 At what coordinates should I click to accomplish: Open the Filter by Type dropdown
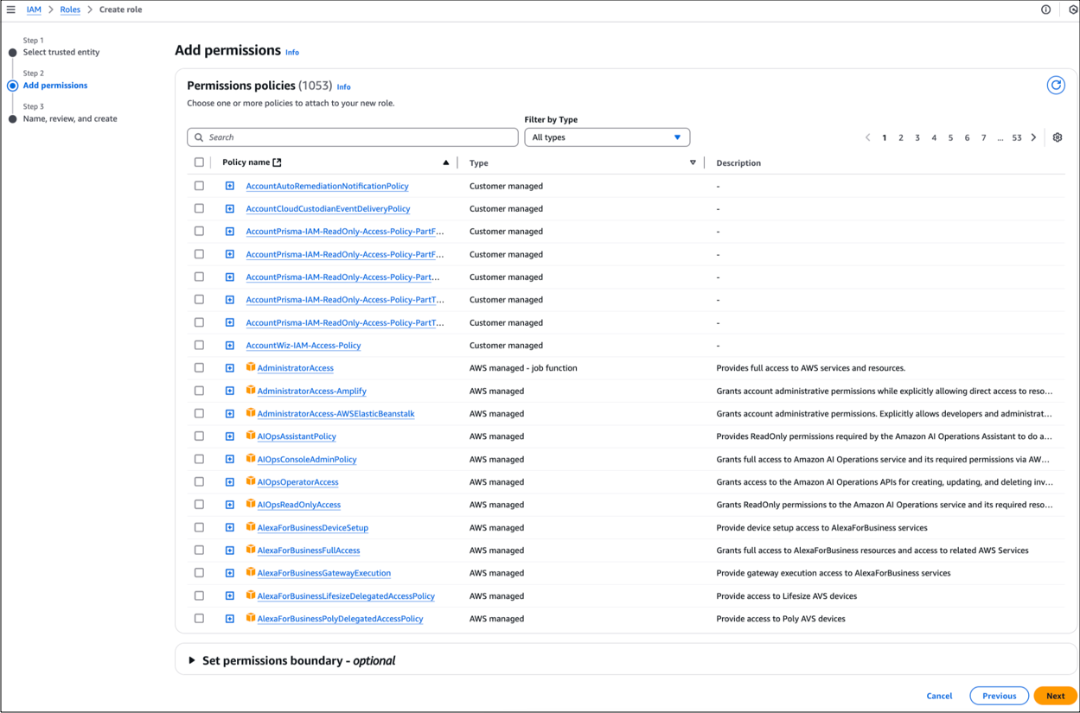point(607,137)
